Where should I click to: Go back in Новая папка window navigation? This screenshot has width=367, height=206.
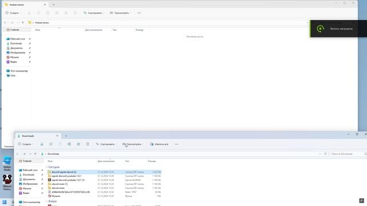point(5,23)
